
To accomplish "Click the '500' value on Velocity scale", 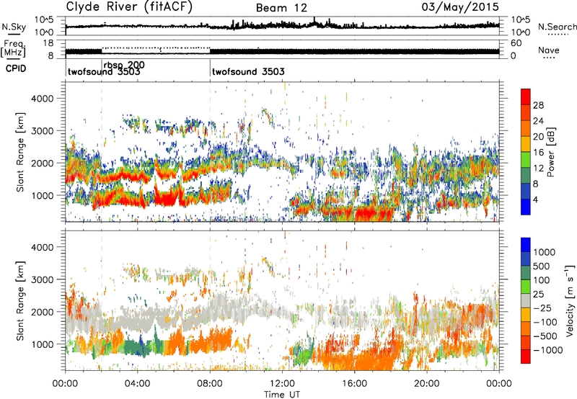I will pos(542,266).
